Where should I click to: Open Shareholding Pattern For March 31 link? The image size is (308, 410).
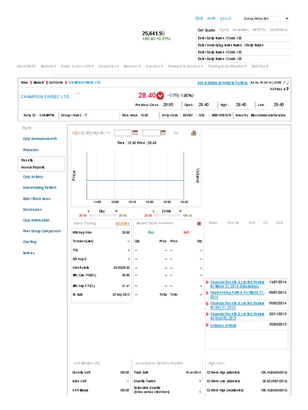[x=237, y=295]
